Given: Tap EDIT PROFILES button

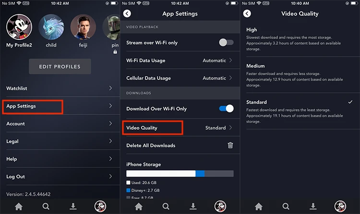Looking at the screenshot, I should 60,66.
